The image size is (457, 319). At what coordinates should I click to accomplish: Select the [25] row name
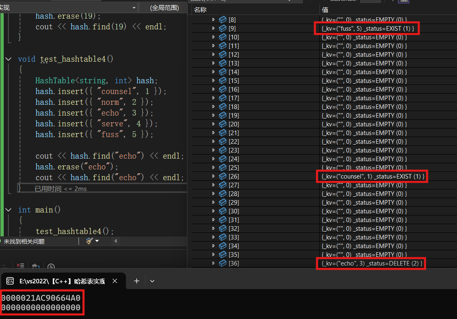click(x=234, y=168)
